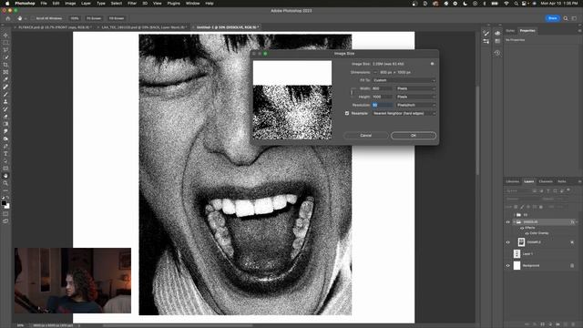
Task: Select the Type tool
Action: 5,154
